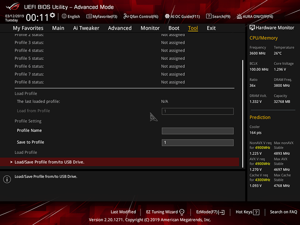300x225 pixels.
Task: Click AI OC Guide(F11) label
Action: 185,16
